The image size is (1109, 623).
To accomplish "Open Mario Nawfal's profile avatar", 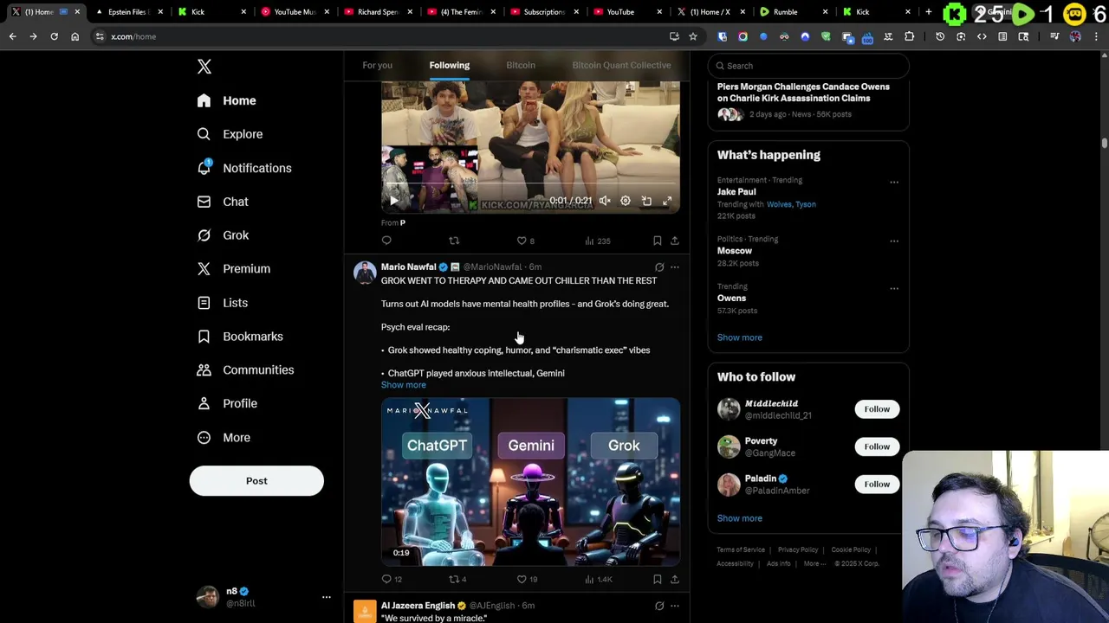I will [365, 273].
